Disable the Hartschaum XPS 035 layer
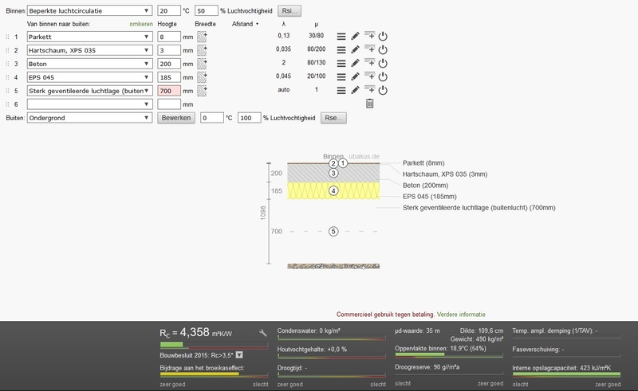 (x=383, y=50)
